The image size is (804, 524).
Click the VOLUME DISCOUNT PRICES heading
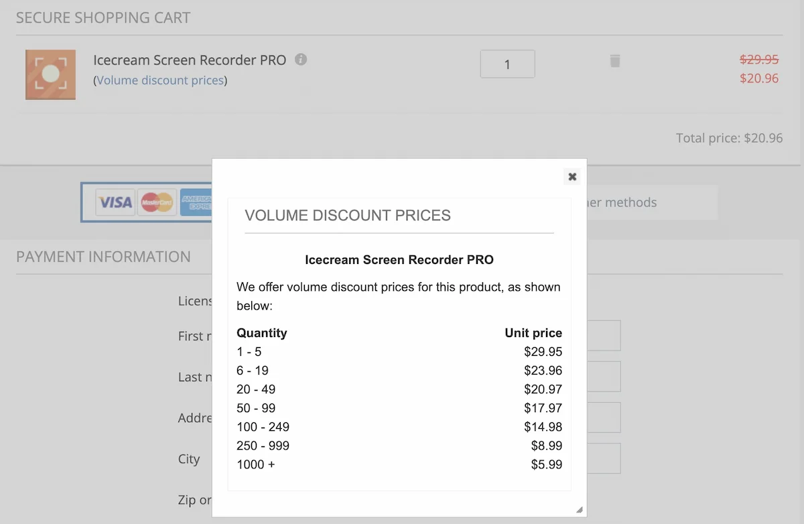pos(348,216)
